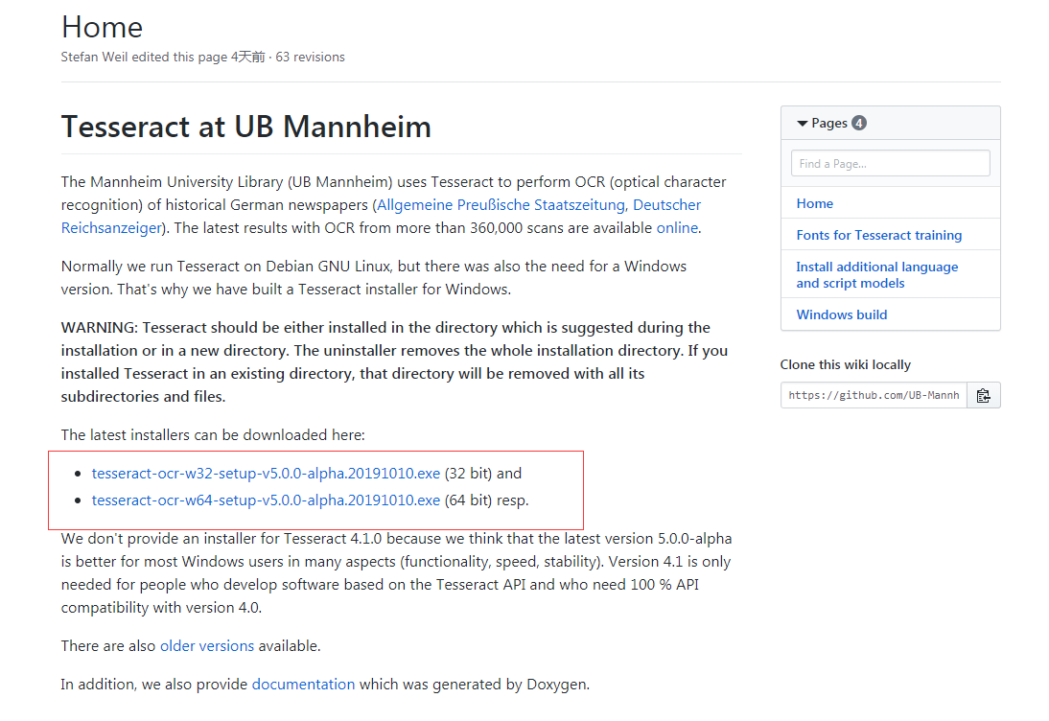Screen dimensions: 1049x721
Task: Select the clone URL text box
Action: pos(873,394)
